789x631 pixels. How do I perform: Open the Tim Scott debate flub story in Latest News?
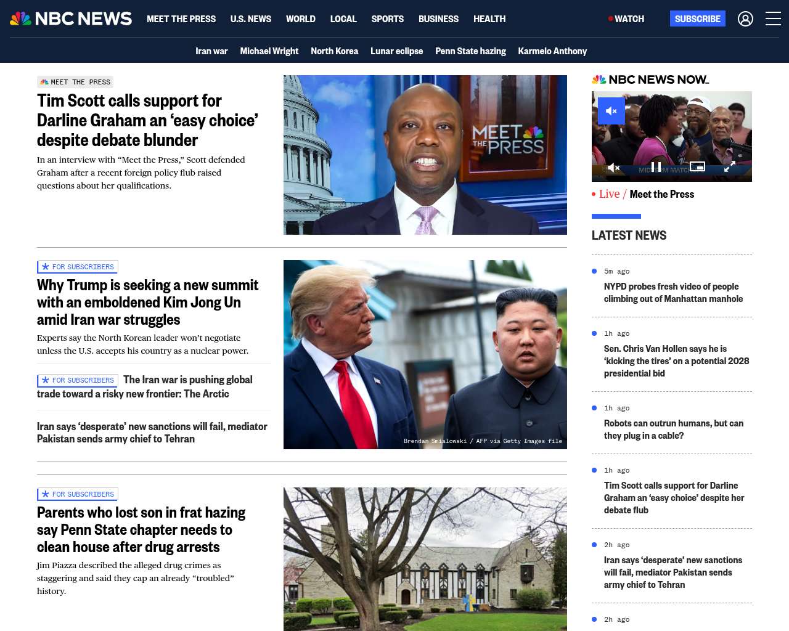[x=674, y=498]
